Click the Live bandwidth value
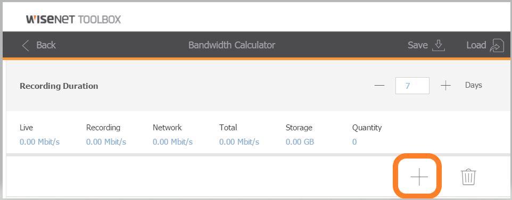 39,142
